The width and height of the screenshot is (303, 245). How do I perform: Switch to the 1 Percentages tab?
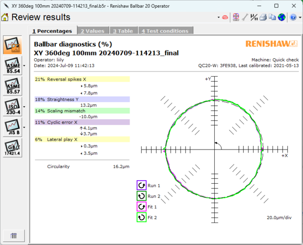tap(53, 31)
